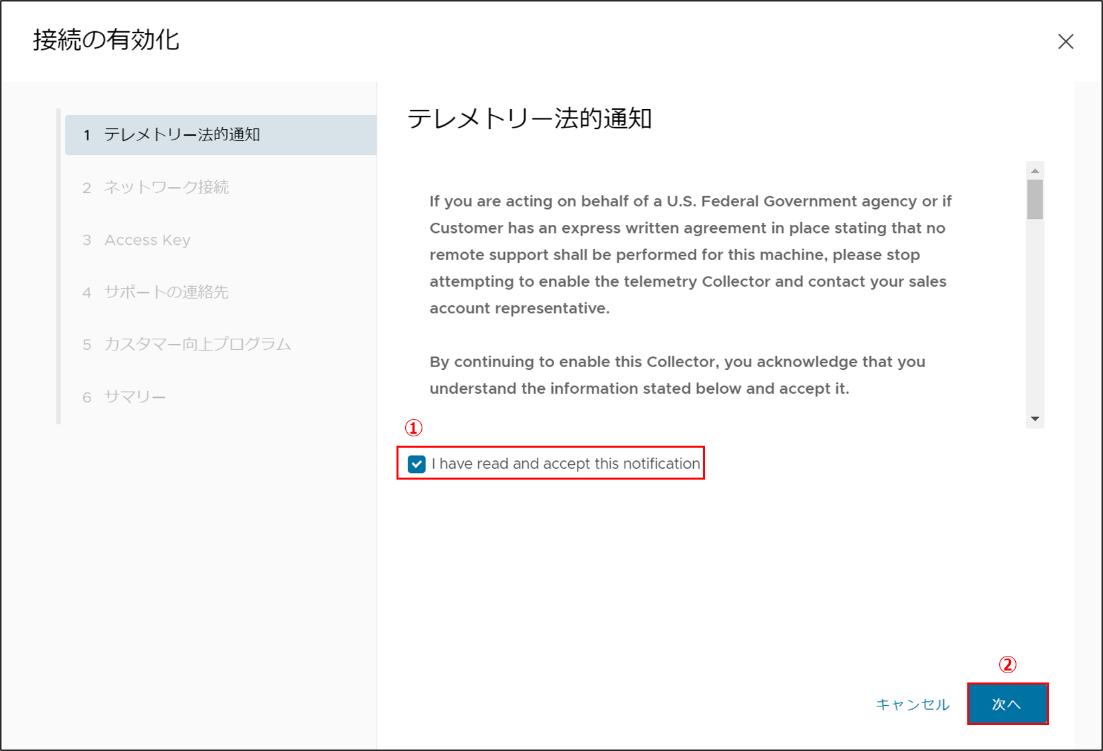Screen dimensions: 1103x751
Task: Tick the accept notification checkbox
Action: (417, 464)
